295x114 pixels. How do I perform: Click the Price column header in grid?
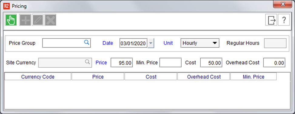(x=98, y=77)
